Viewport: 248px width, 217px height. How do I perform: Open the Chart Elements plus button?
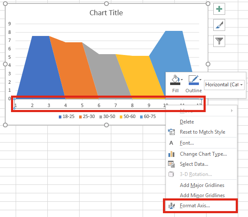pyautogui.click(x=219, y=9)
